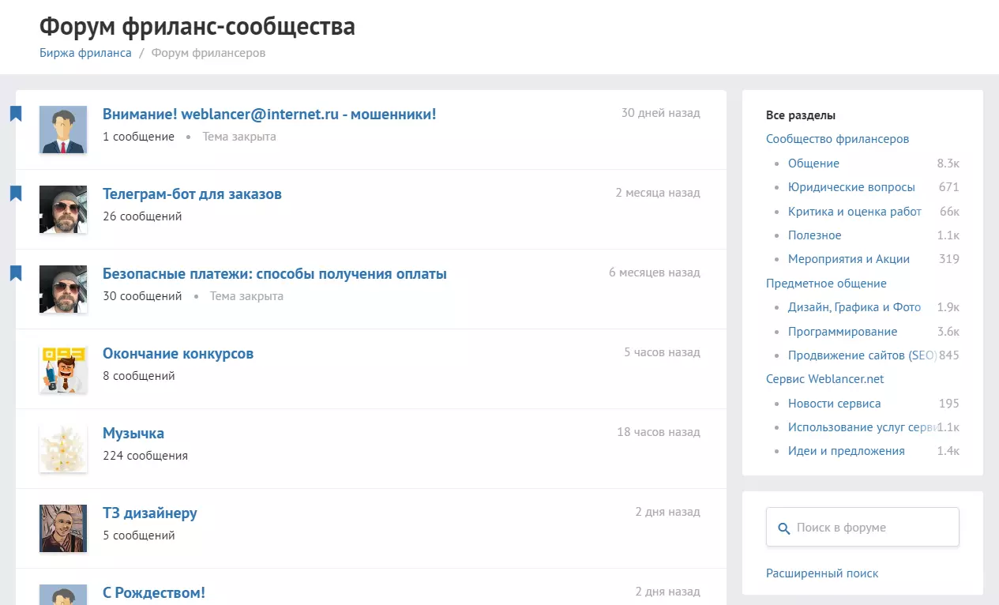Click the bookmark icon beside Безопасные платежи topic
999x605 pixels.
pyautogui.click(x=16, y=273)
